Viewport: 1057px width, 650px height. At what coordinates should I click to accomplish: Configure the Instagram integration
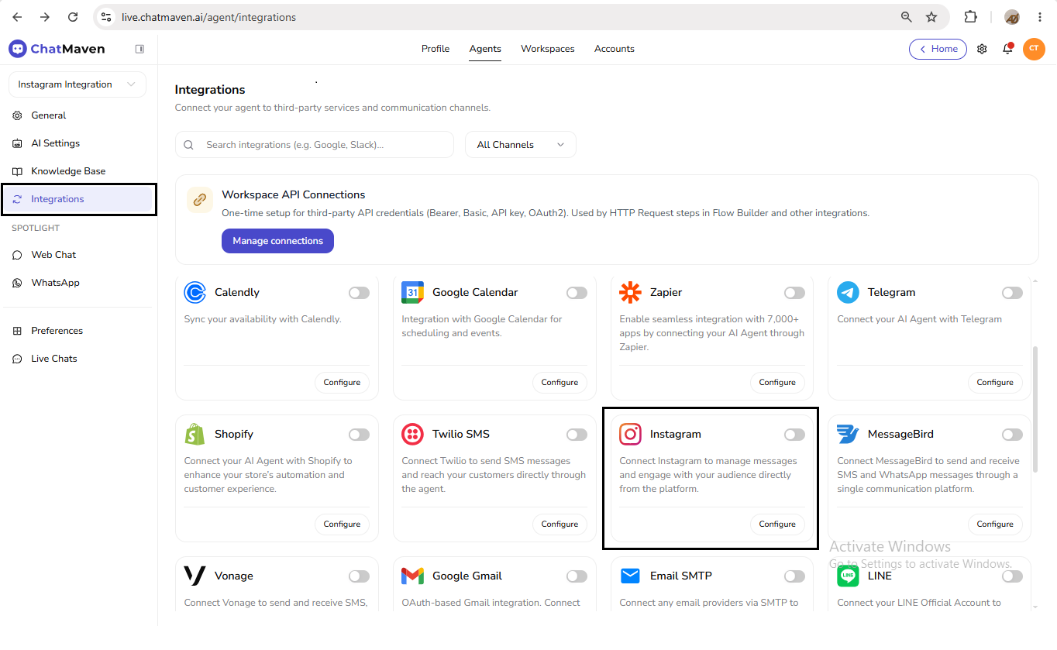coord(777,524)
